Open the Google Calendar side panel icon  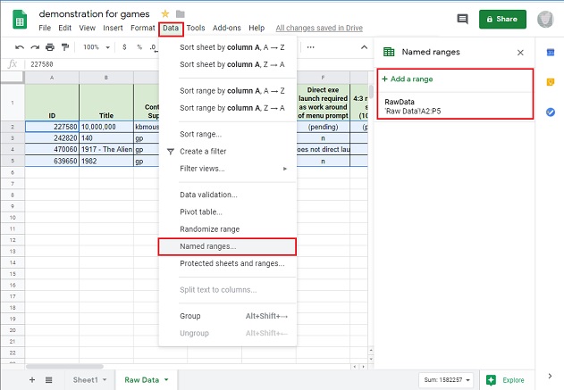[551, 53]
